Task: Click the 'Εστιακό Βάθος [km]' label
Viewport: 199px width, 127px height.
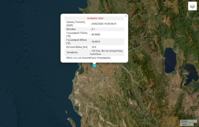Action: click(x=77, y=47)
